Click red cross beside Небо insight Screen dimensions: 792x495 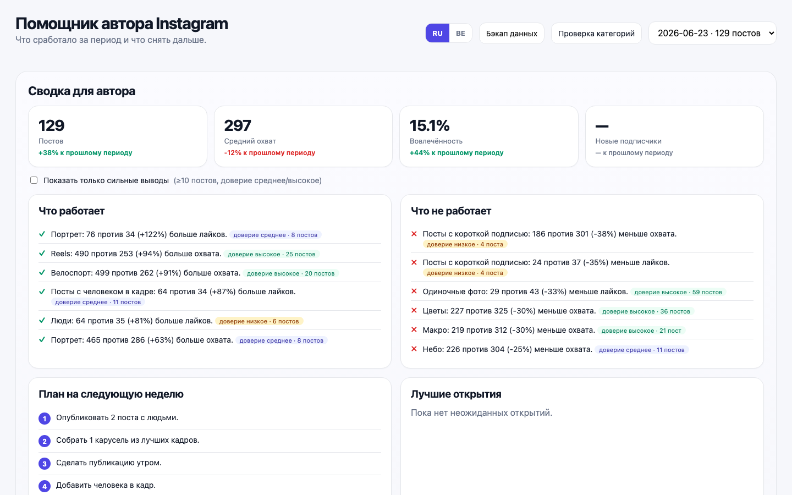pyautogui.click(x=414, y=349)
